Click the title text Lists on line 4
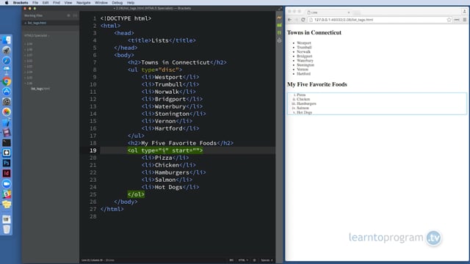This screenshot has height=264, width=470. coord(160,40)
